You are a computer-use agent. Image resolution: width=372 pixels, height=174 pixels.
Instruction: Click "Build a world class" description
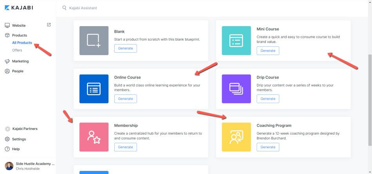tap(157, 87)
